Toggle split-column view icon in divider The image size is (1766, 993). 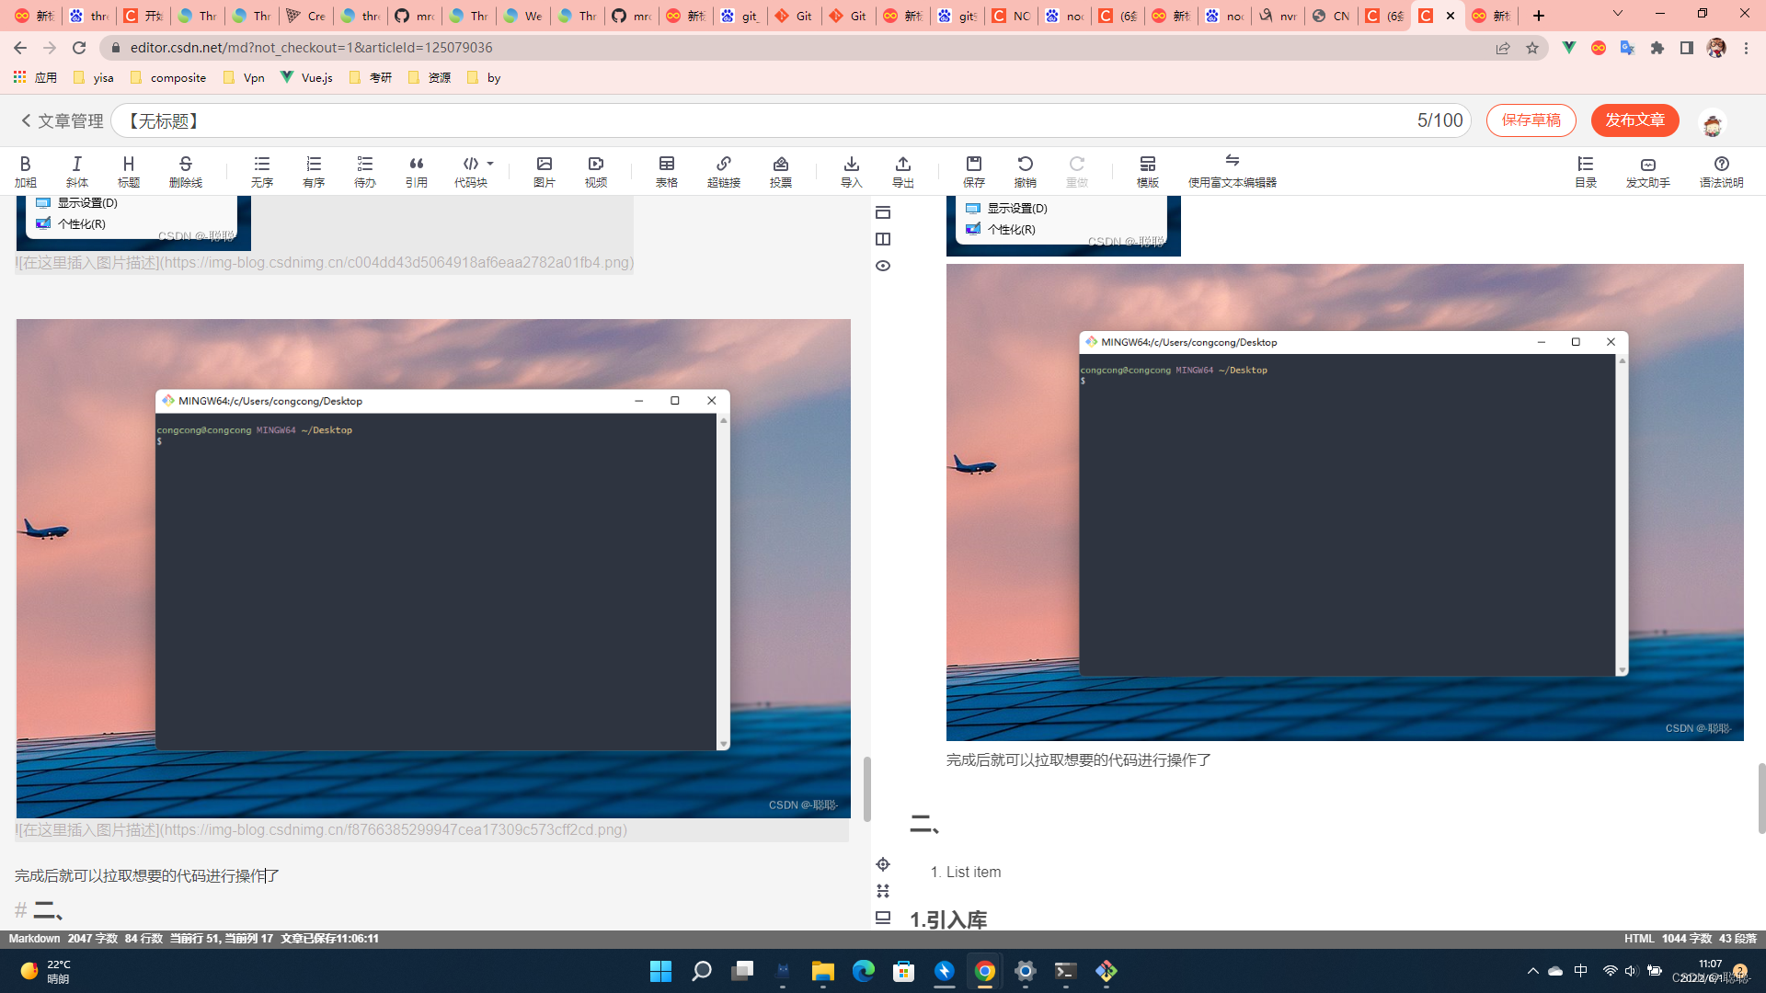(x=883, y=239)
